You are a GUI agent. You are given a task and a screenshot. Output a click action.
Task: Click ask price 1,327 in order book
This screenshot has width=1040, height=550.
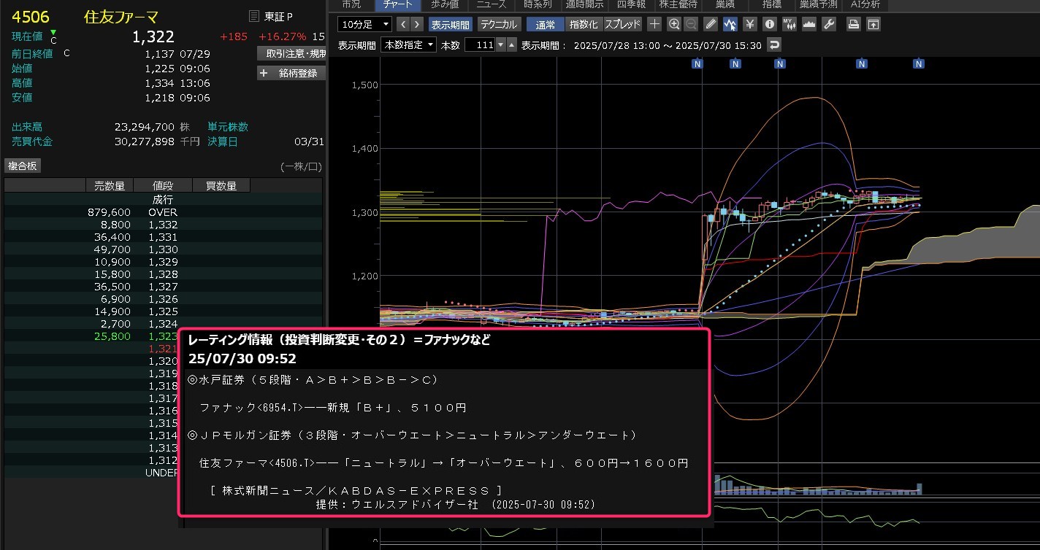163,287
